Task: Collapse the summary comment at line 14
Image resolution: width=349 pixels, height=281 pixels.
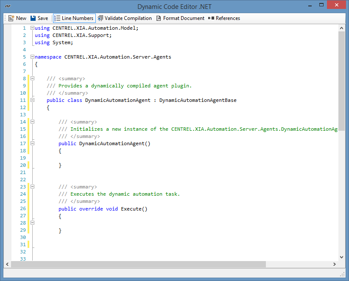Action: 32,122
